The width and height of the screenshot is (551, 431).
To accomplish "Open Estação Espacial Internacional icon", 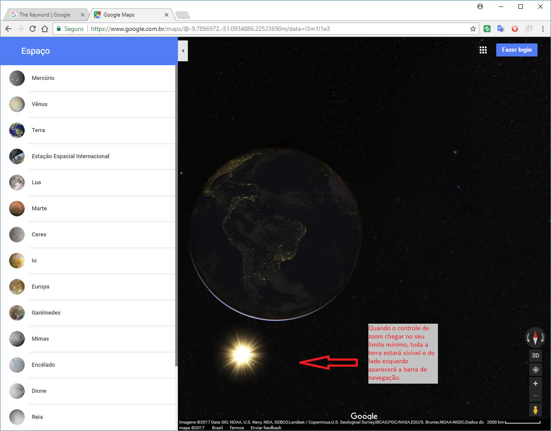I will click(x=17, y=156).
